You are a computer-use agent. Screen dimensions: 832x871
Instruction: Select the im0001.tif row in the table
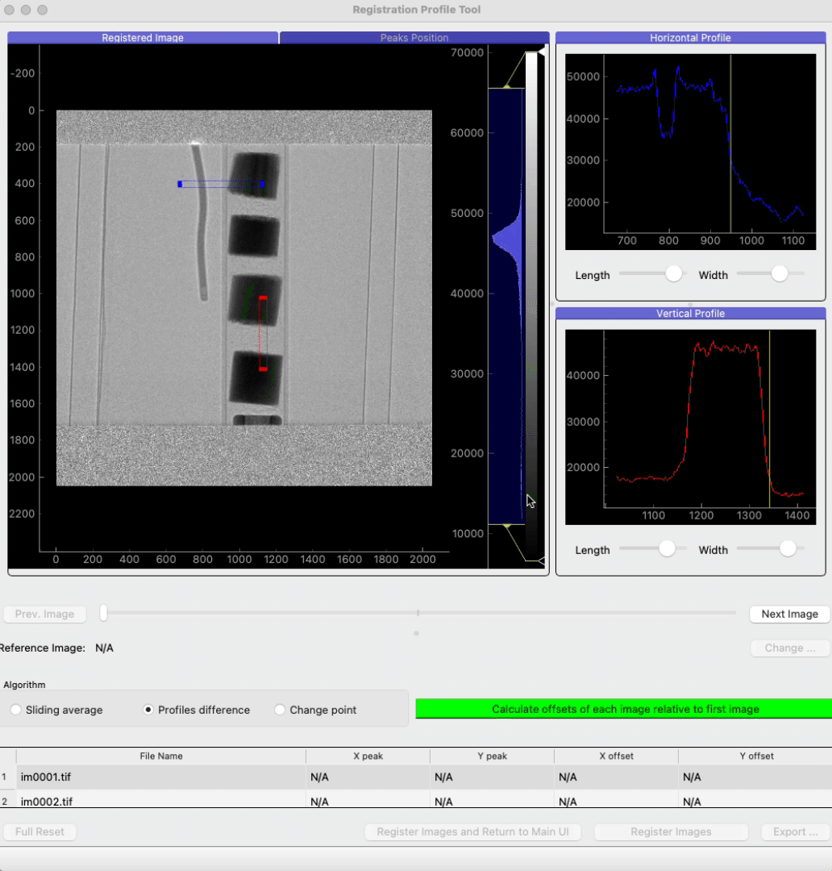pyautogui.click(x=161, y=777)
